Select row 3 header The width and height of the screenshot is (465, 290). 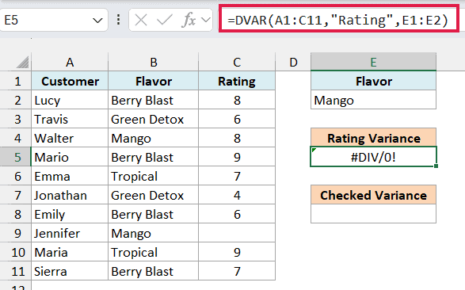(15, 119)
